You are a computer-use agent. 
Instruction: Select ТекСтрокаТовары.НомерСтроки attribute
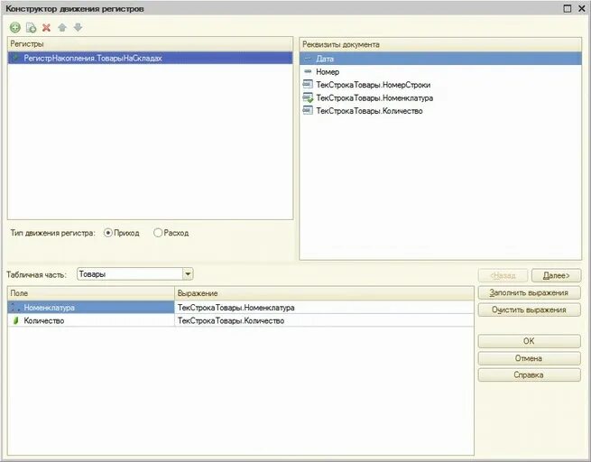click(440, 85)
